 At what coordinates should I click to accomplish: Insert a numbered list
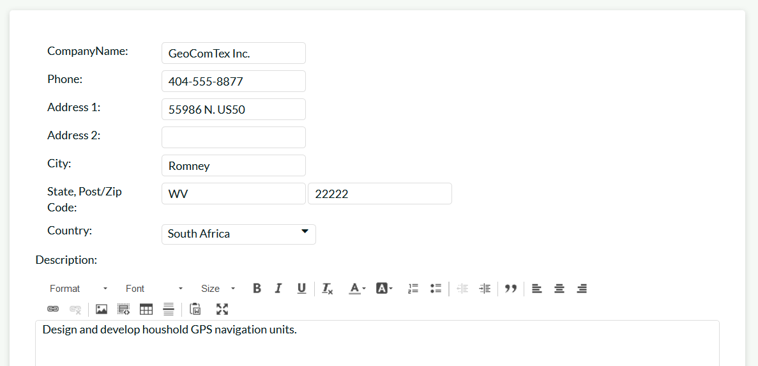coord(413,289)
